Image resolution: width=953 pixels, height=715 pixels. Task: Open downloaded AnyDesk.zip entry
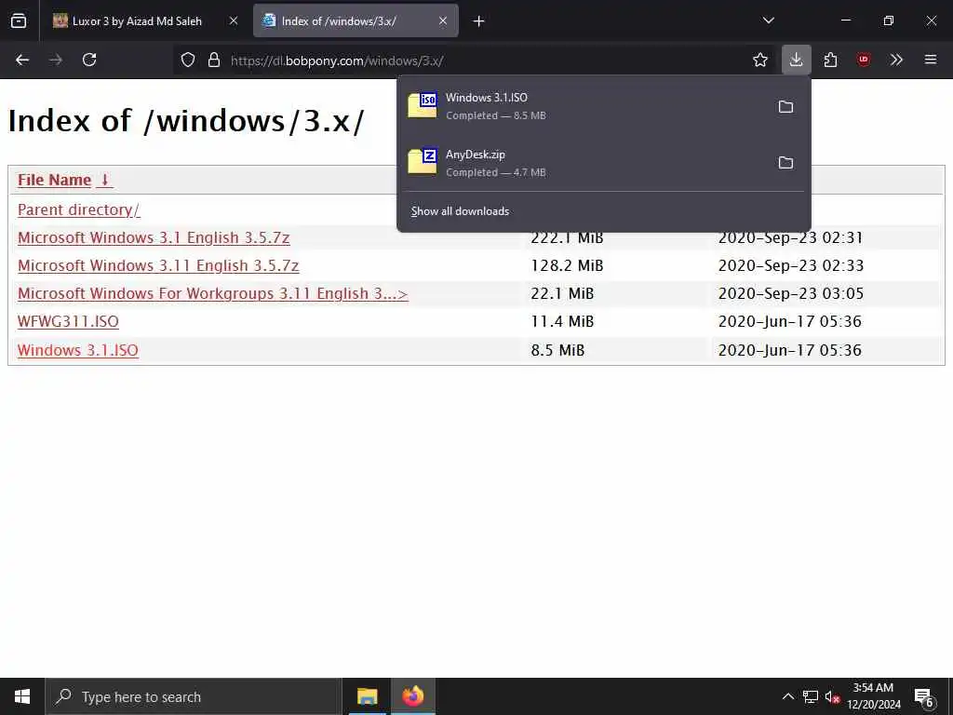(x=584, y=162)
